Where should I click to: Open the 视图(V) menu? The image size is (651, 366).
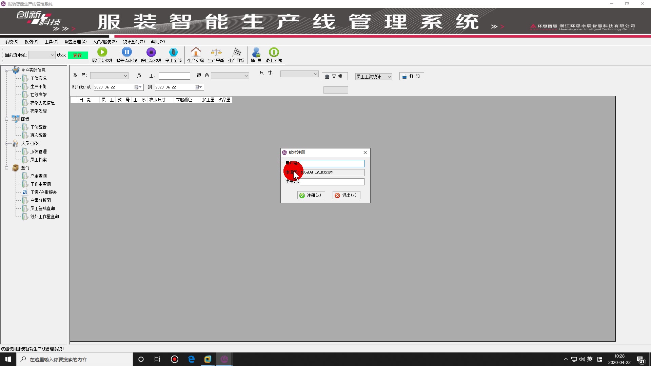click(x=32, y=42)
